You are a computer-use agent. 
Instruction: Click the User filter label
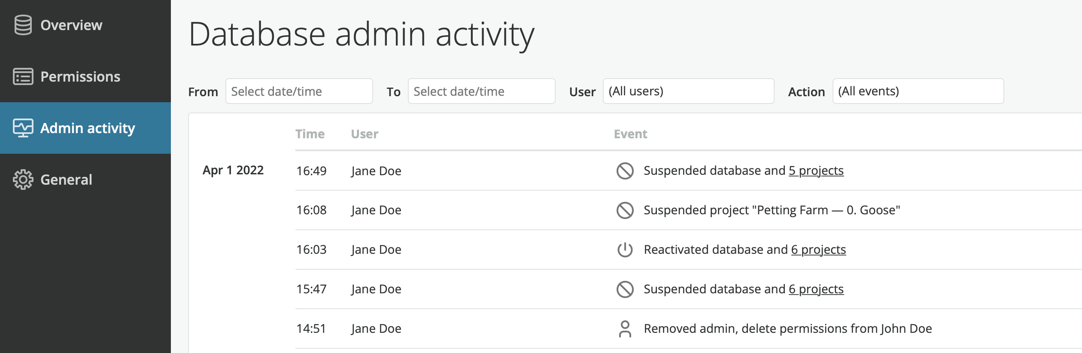tap(582, 92)
